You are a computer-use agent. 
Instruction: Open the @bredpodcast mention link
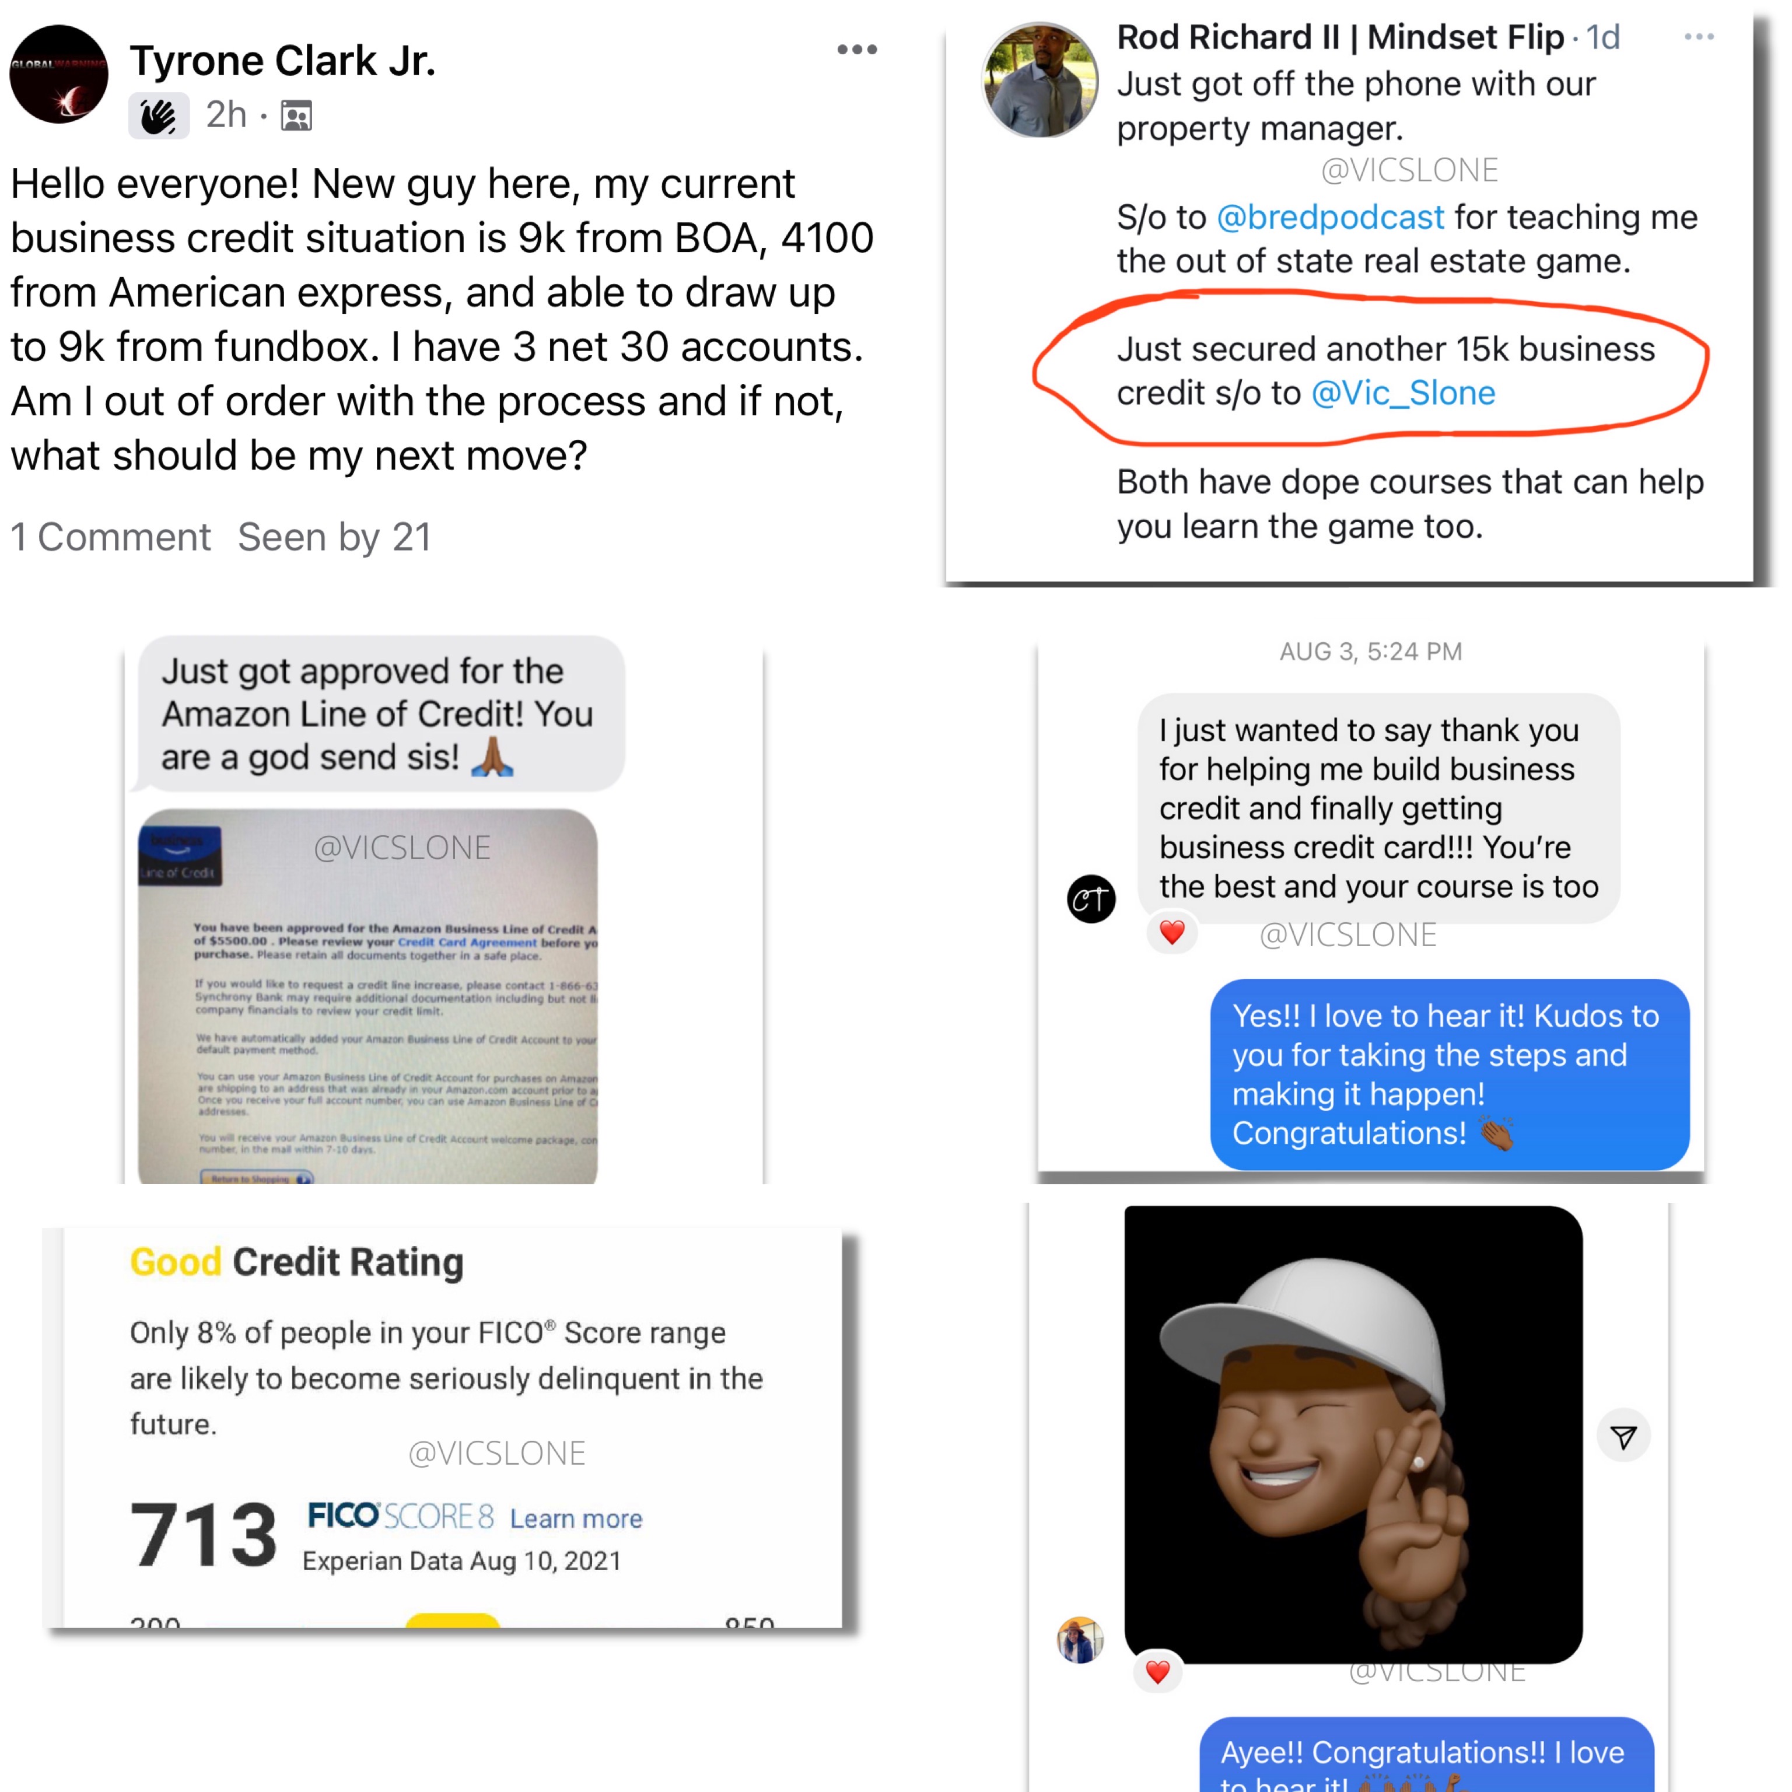click(1330, 217)
